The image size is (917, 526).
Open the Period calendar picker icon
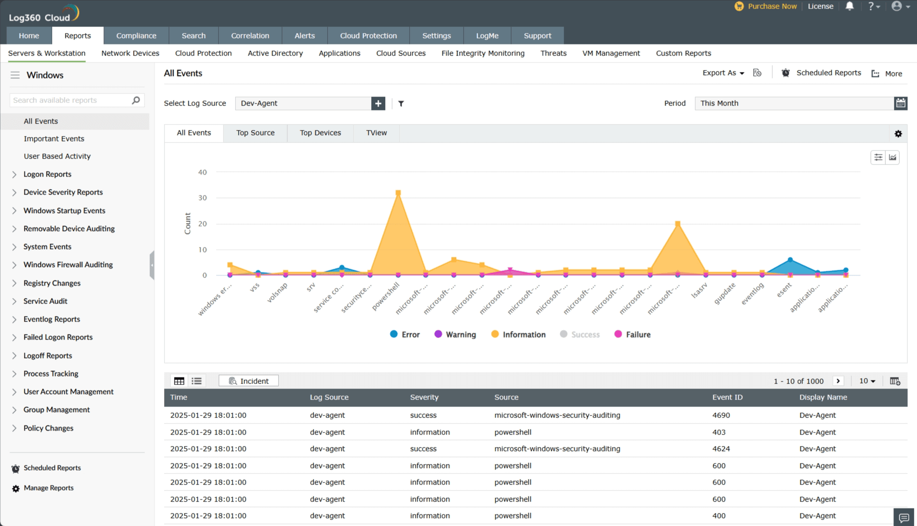click(x=900, y=103)
